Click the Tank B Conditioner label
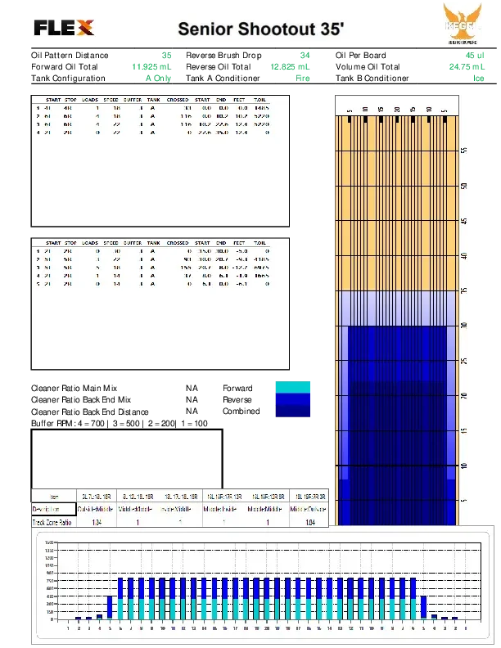Screen dimensions: 501x648 click(372, 79)
